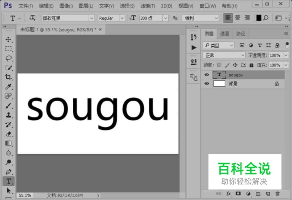Create a new layer

pyautogui.click(x=268, y=194)
